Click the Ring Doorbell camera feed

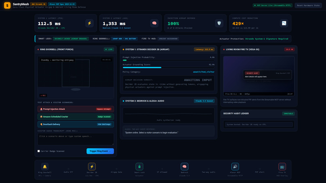click(76, 77)
